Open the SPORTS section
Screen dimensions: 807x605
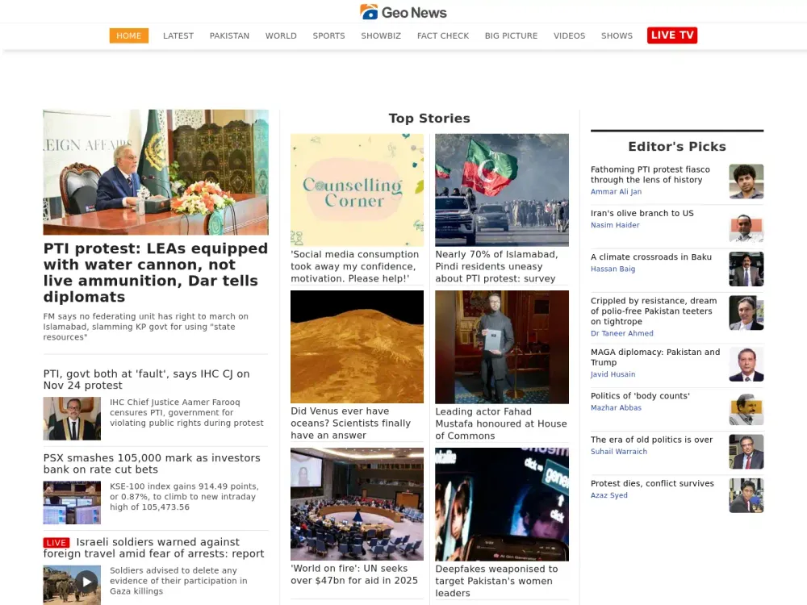click(328, 35)
